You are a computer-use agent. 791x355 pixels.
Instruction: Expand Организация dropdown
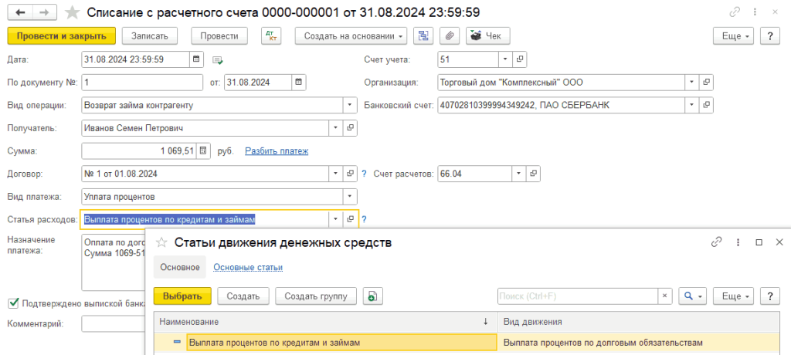tap(691, 83)
